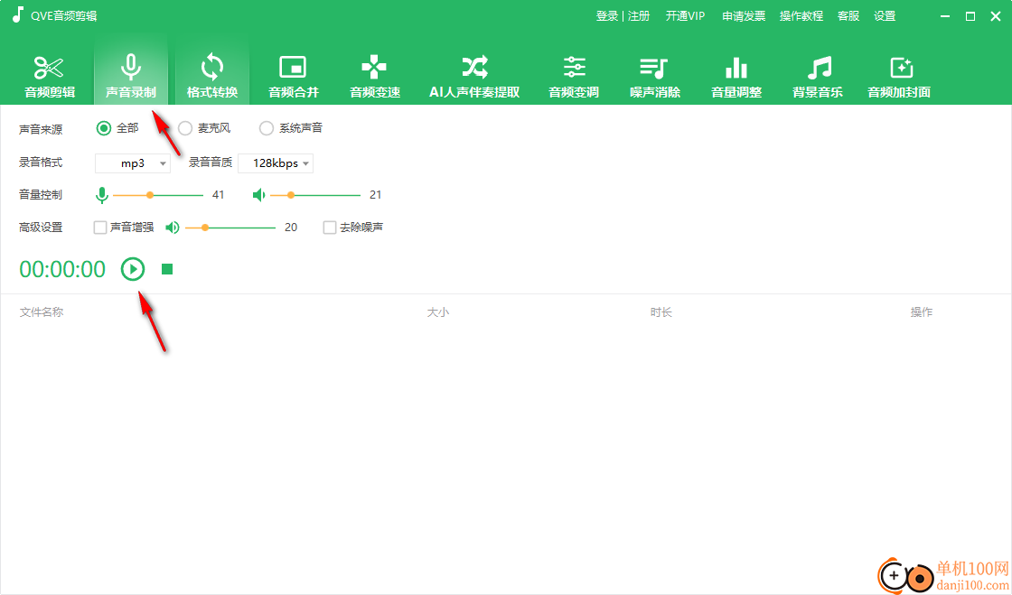The image size is (1012, 595).
Task: Click 登录 in the title bar
Action: pyautogui.click(x=606, y=16)
